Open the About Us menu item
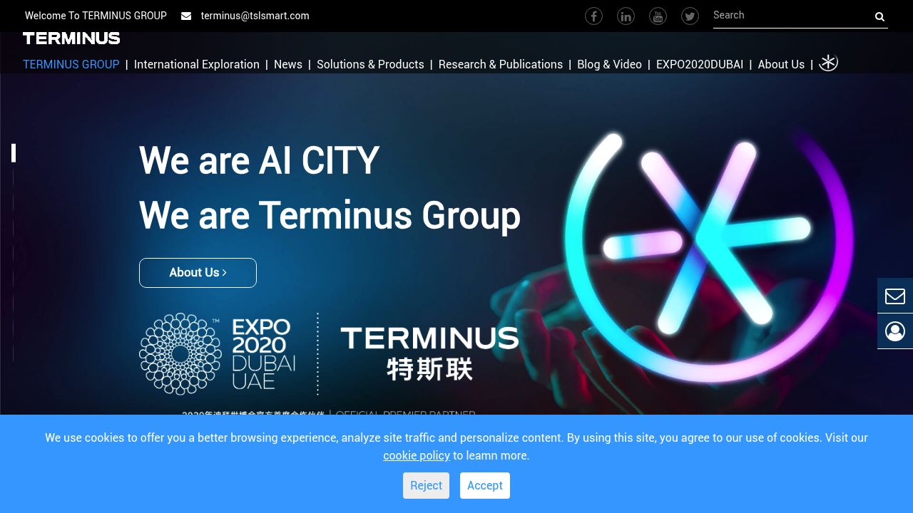 click(x=781, y=64)
